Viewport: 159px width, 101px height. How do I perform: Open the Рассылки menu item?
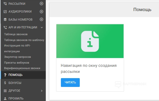(17, 4)
